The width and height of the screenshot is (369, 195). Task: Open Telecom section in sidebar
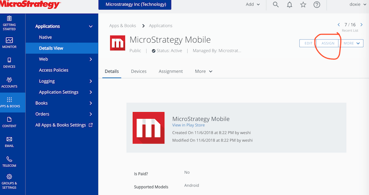click(9, 162)
